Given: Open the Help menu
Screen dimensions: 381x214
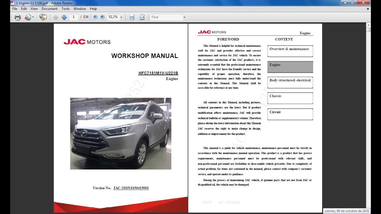Looking at the screenshot, I should click(x=93, y=9).
